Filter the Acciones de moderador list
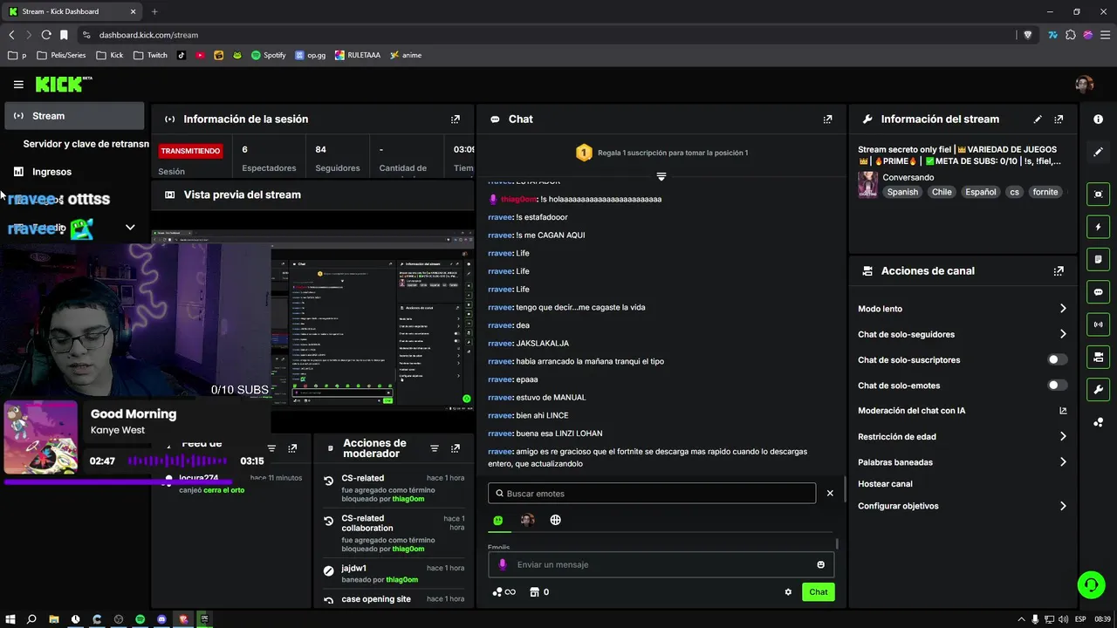 [435, 448]
